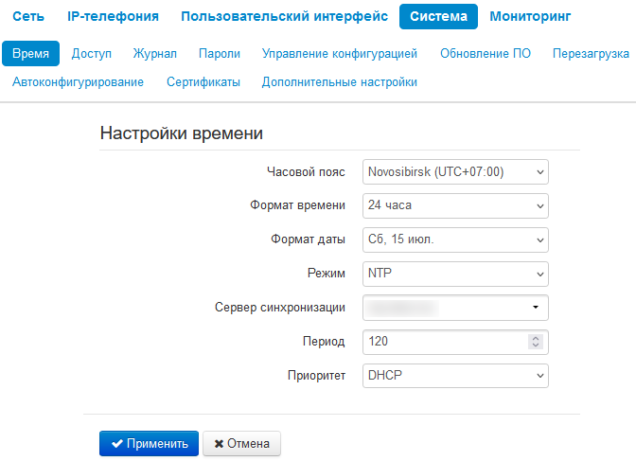Open the Мониторинг section
The width and height of the screenshot is (636, 461).
(532, 16)
